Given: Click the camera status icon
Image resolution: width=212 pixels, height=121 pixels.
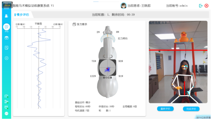Looking at the screenshot, I should tap(6, 96).
